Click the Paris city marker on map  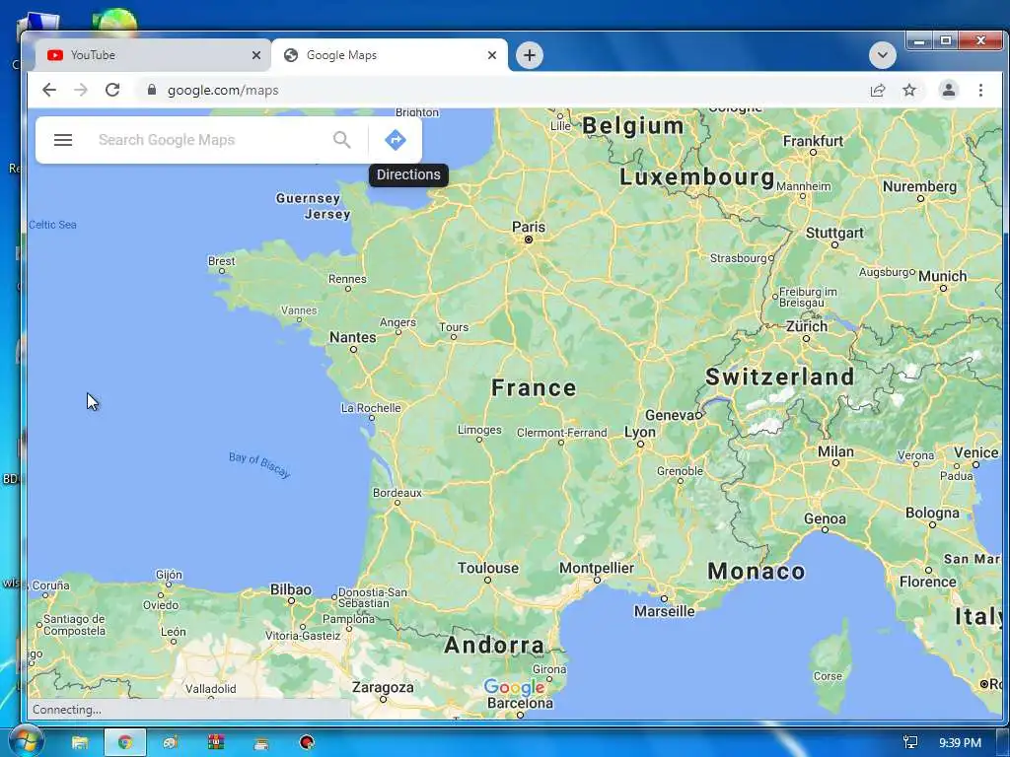click(529, 240)
